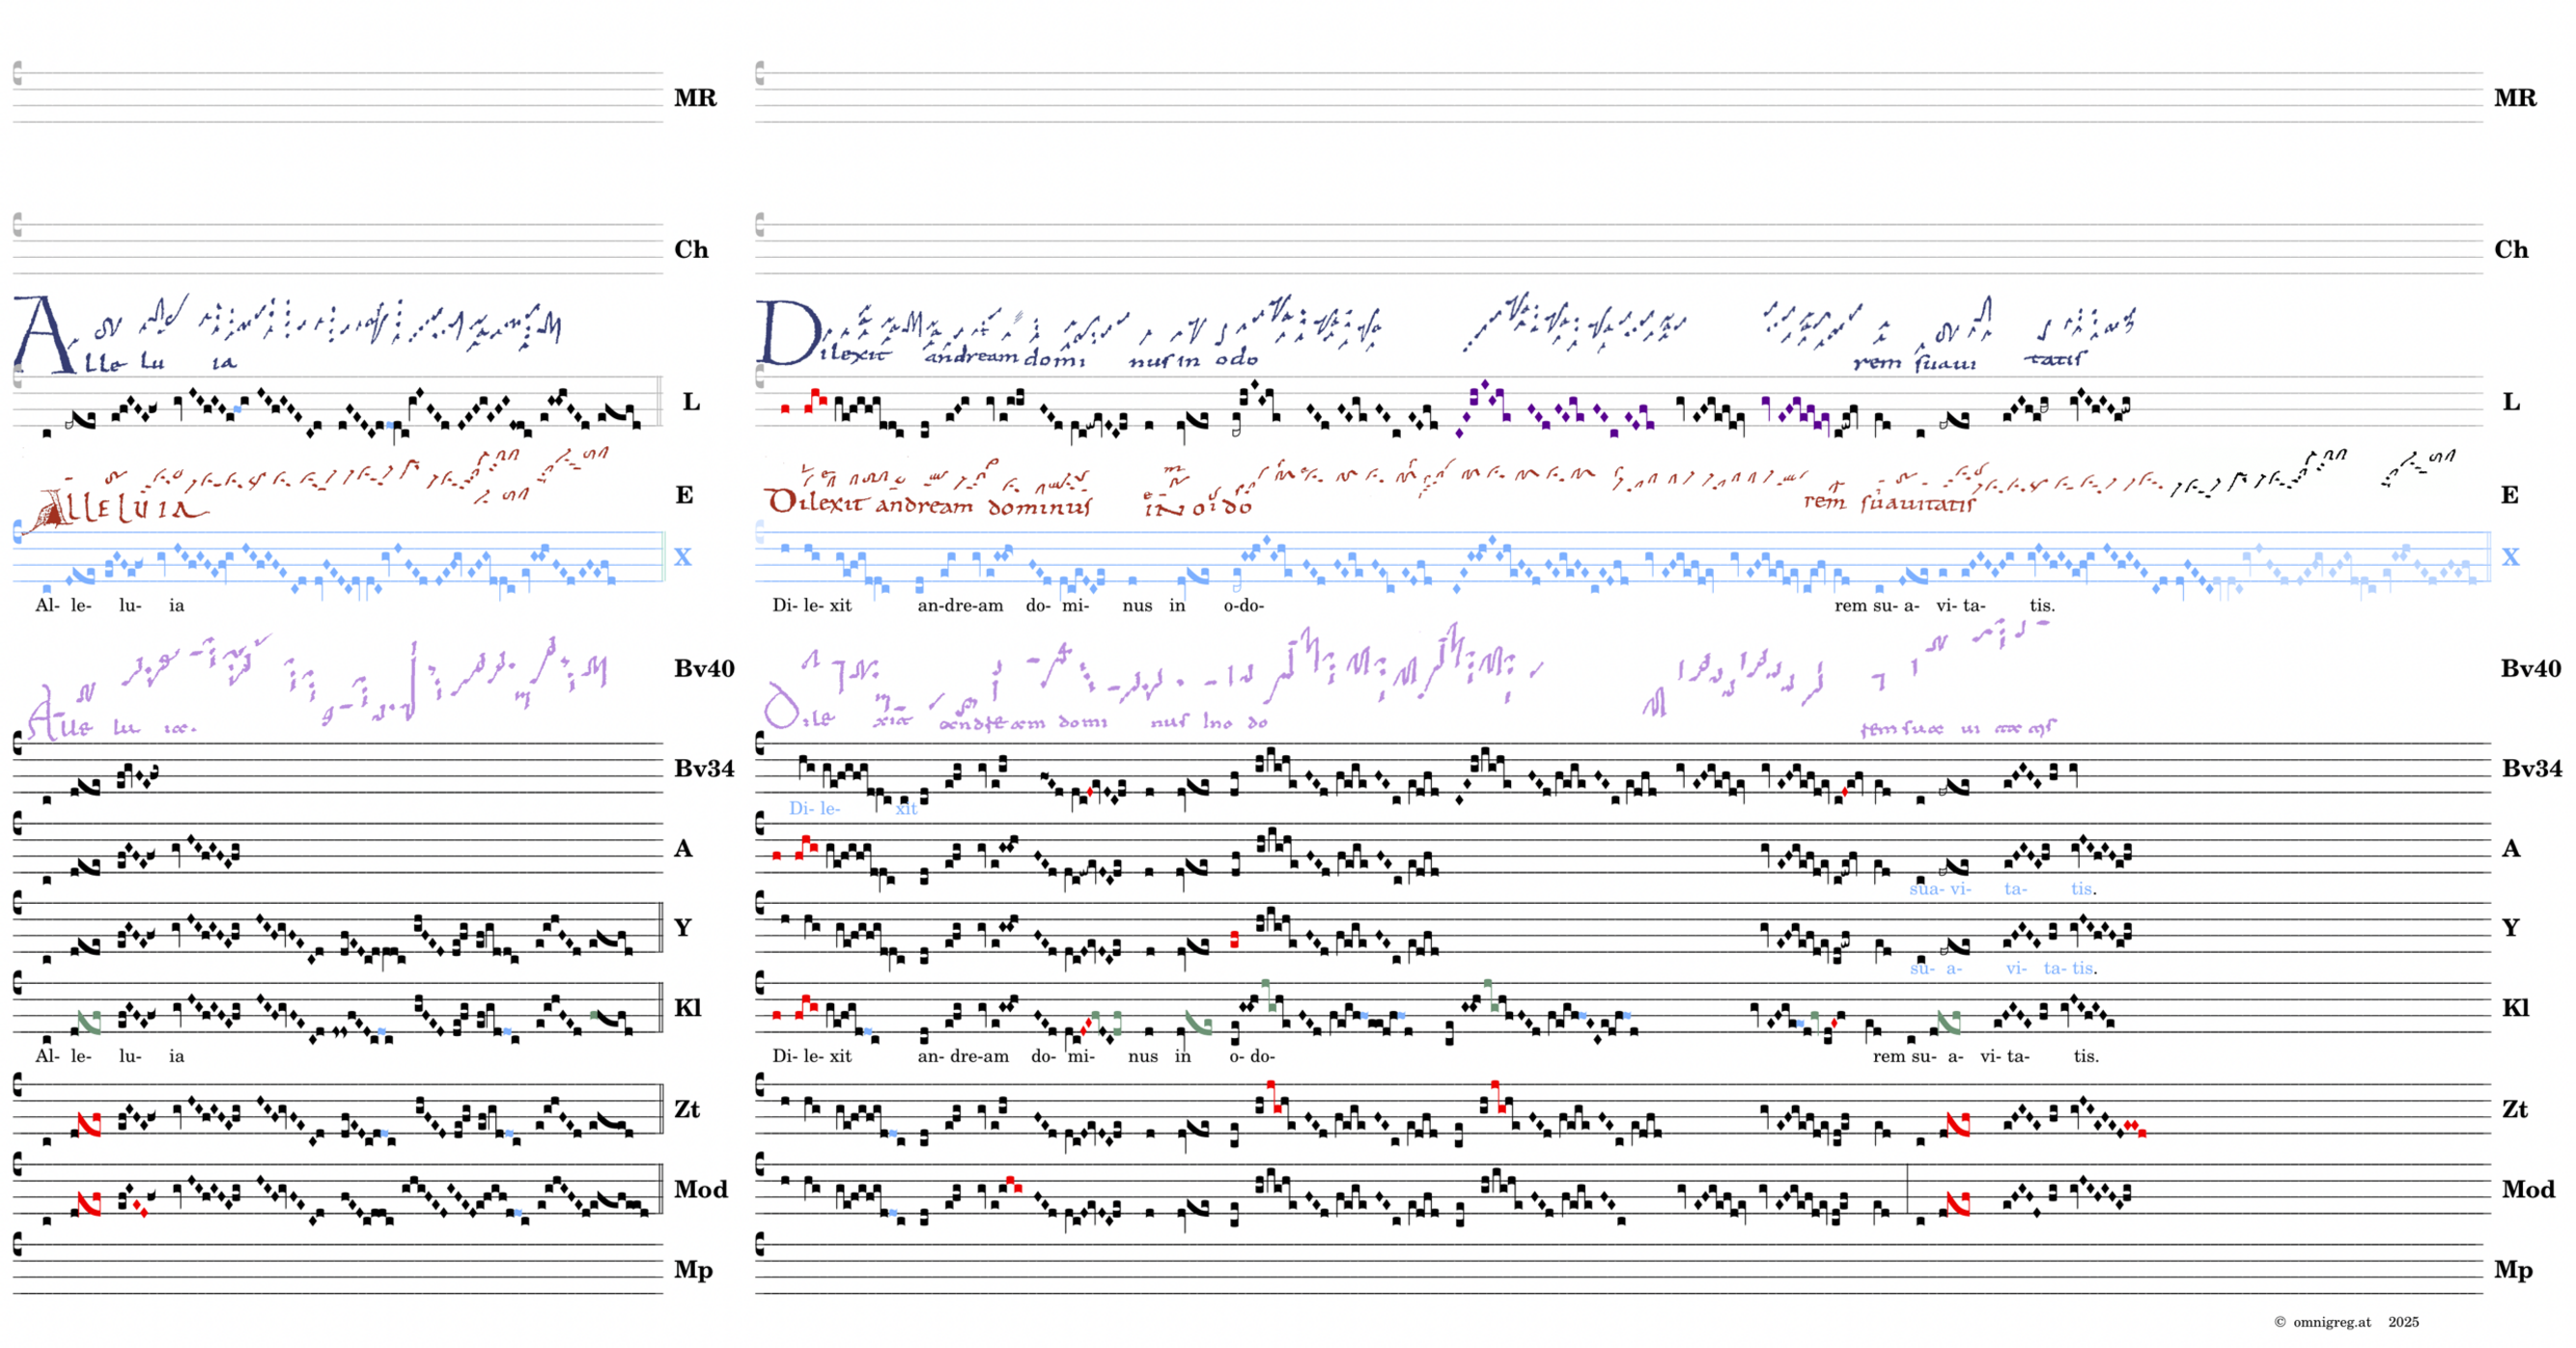Click the clef at start of left Mp staff

[17, 1244]
